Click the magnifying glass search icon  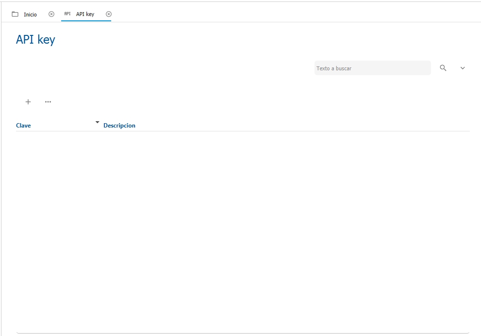coord(443,68)
